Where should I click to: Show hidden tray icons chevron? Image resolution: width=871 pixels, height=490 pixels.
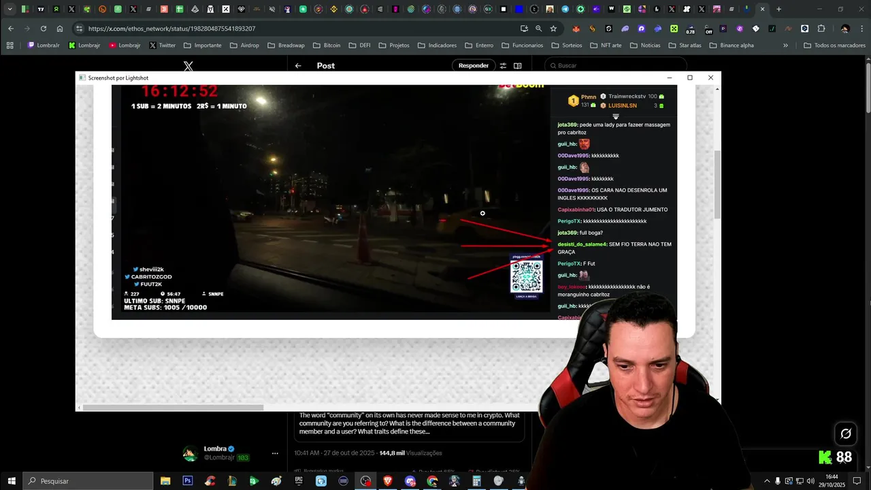(x=767, y=480)
